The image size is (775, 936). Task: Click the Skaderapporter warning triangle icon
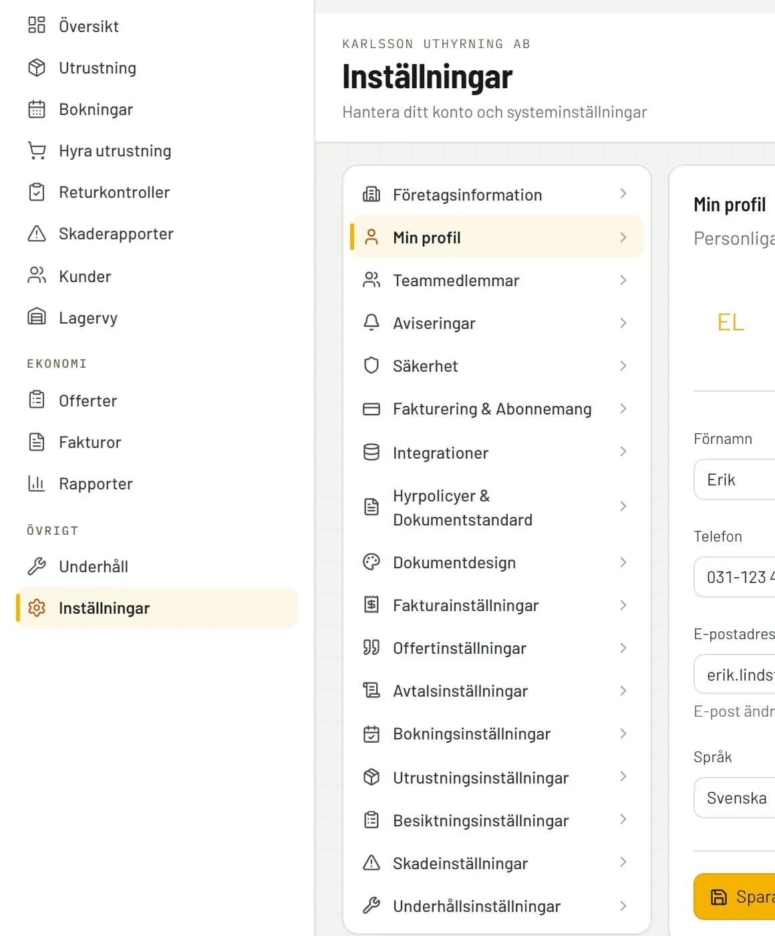tap(37, 233)
